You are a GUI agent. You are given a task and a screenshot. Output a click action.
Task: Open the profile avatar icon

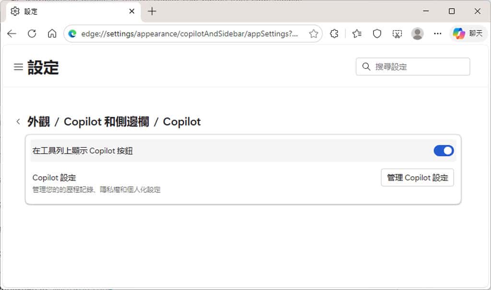tap(417, 33)
